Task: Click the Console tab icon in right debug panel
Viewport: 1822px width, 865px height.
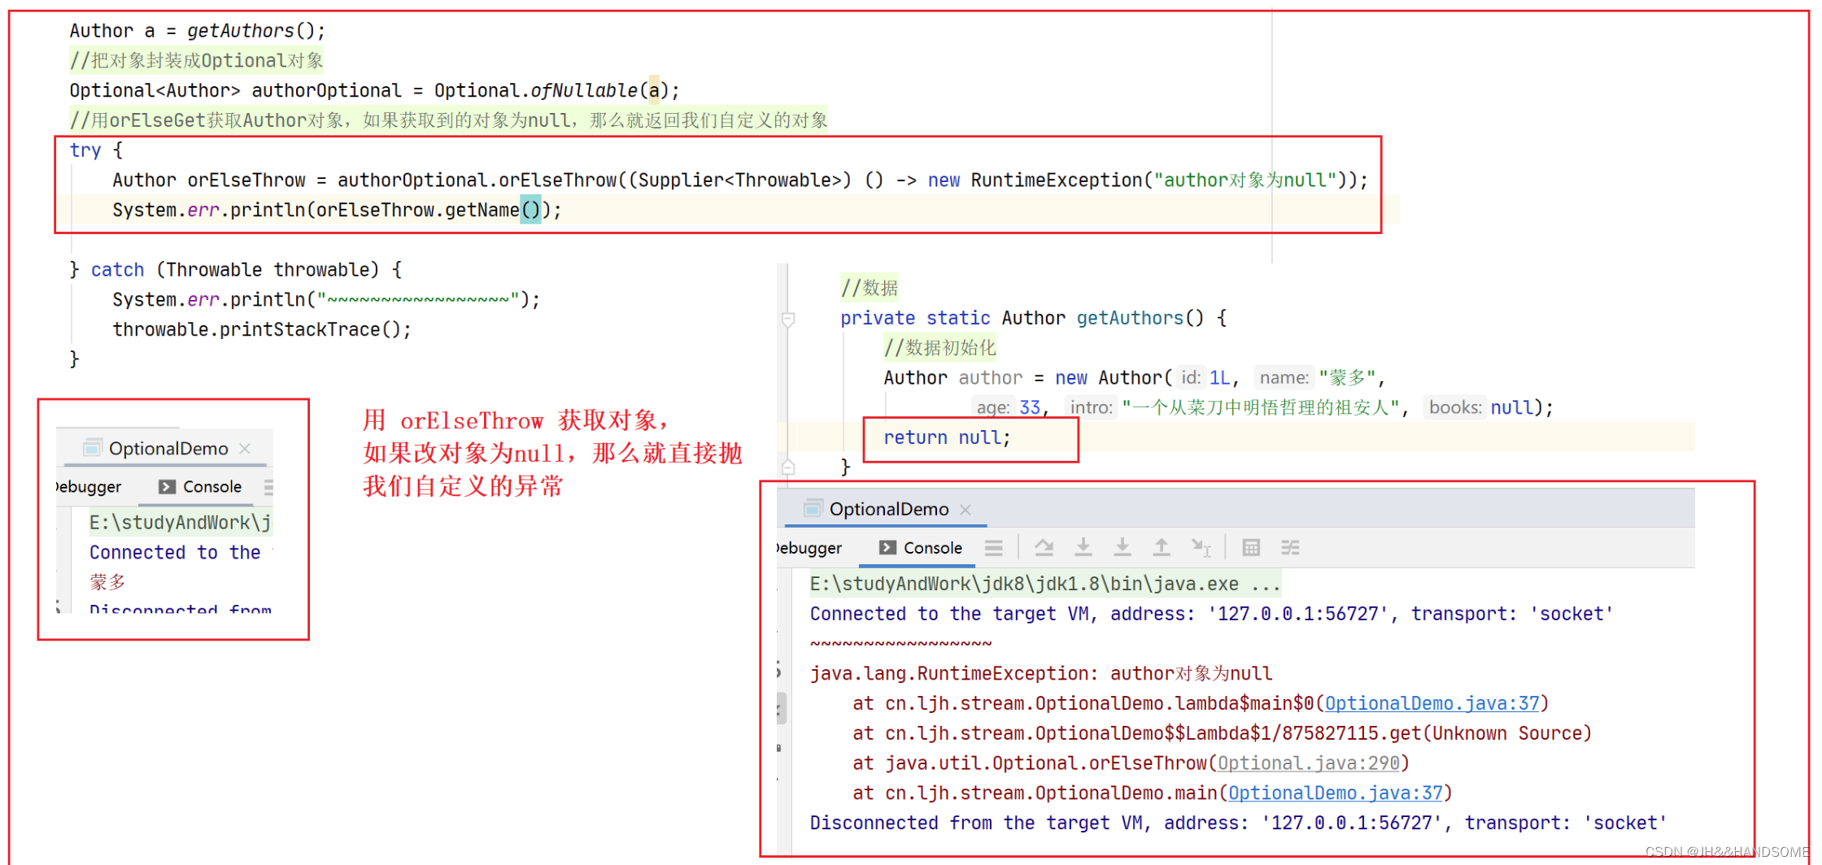Action: 887,548
